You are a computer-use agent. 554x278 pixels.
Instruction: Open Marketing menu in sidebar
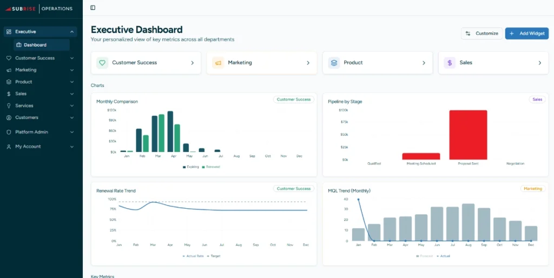40,70
